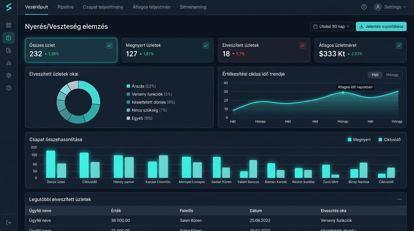Click Jelentés exportálása button
The width and height of the screenshot is (414, 231).
[x=381, y=26]
